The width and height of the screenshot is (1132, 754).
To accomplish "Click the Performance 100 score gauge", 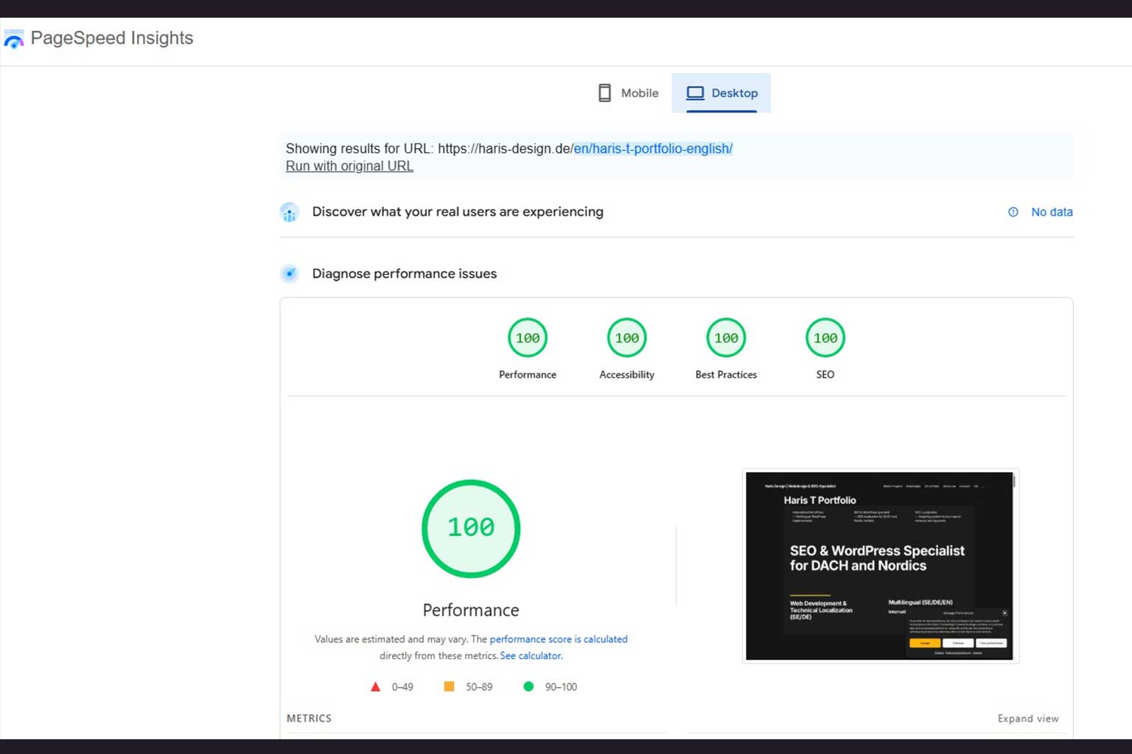I will pos(527,337).
